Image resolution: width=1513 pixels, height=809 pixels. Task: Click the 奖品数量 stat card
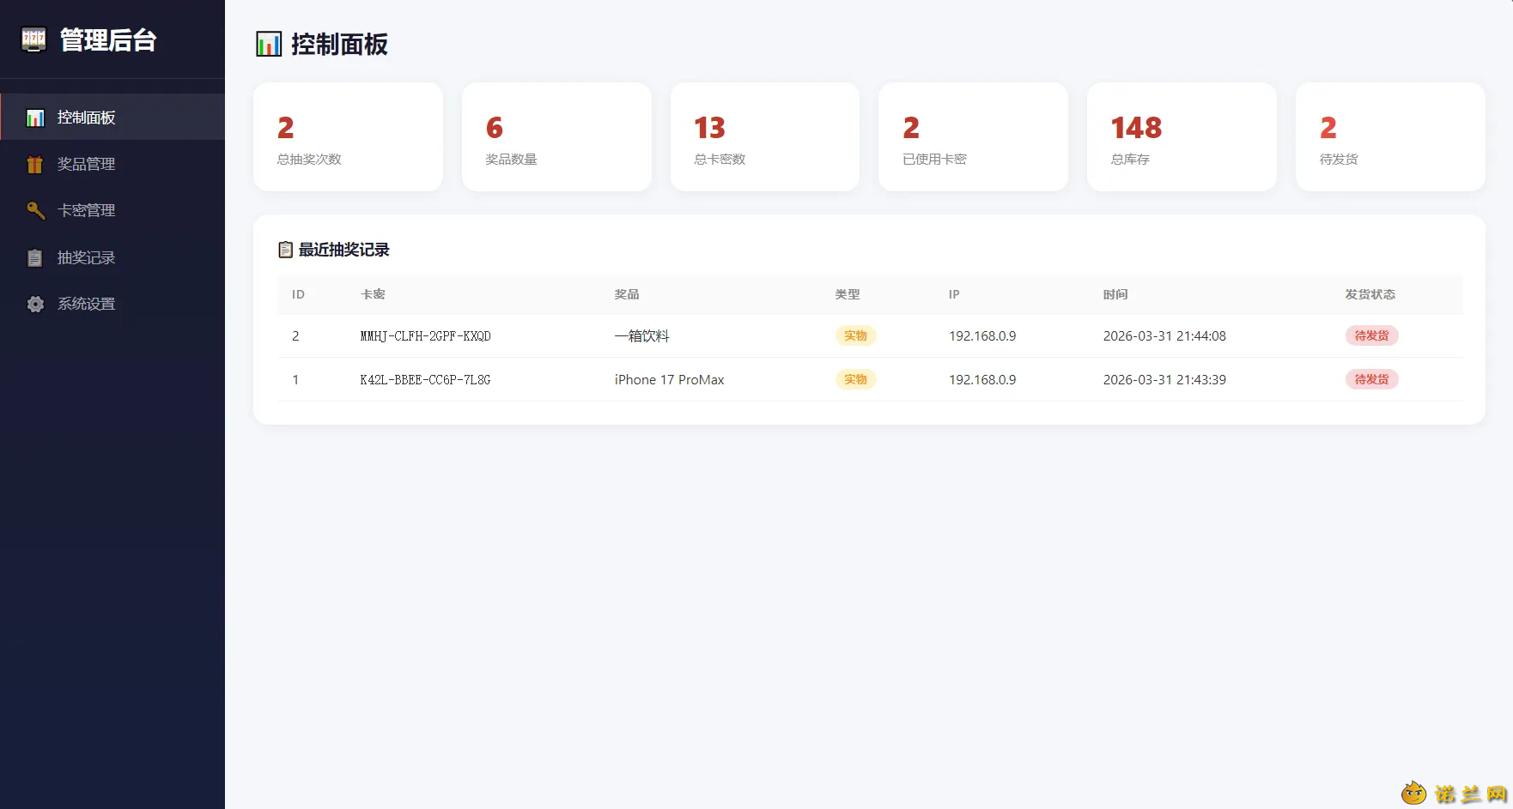[556, 136]
